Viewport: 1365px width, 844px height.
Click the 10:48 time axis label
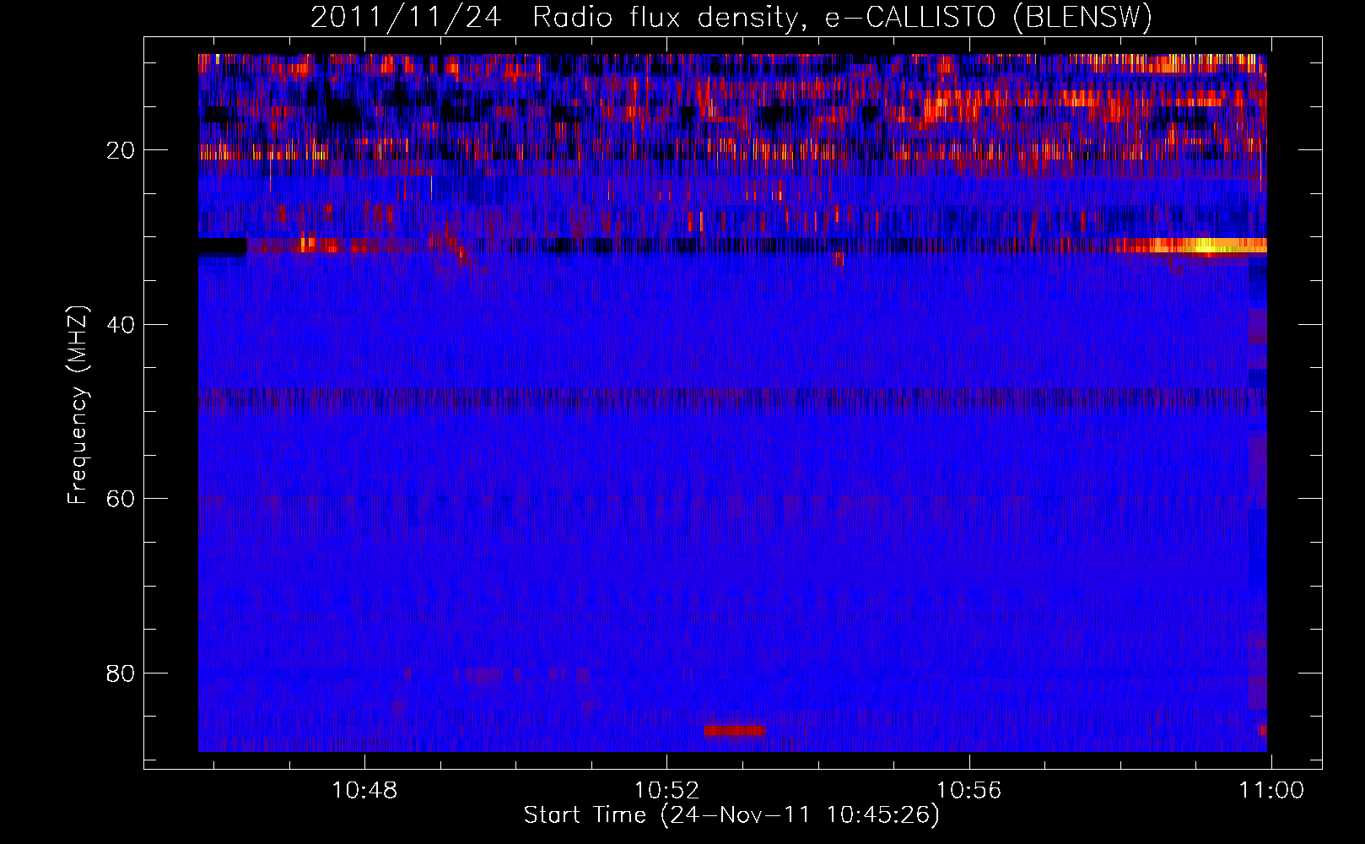click(364, 791)
